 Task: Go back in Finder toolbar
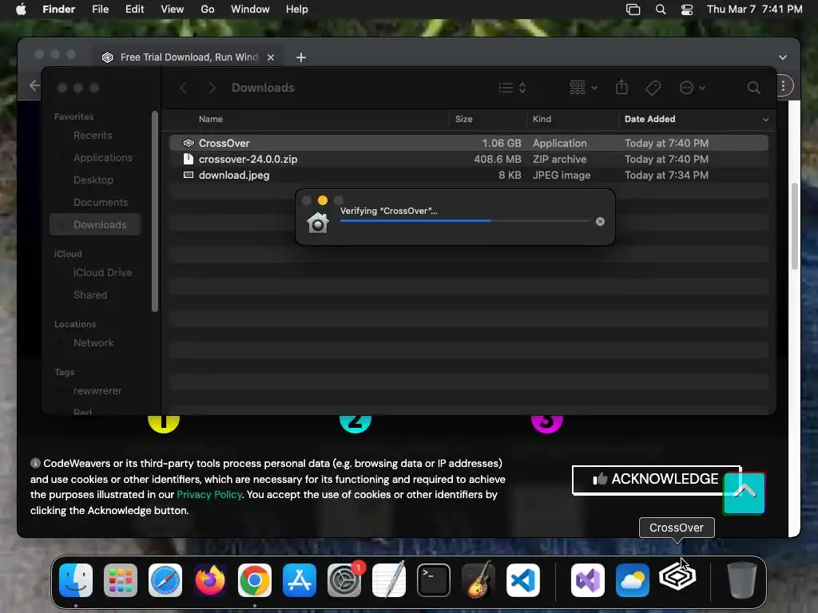[x=183, y=88]
